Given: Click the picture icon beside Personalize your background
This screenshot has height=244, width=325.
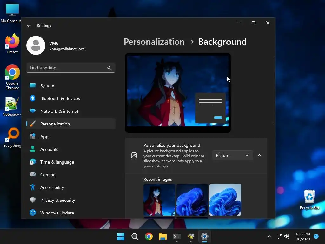Looking at the screenshot, I should coord(134,155).
